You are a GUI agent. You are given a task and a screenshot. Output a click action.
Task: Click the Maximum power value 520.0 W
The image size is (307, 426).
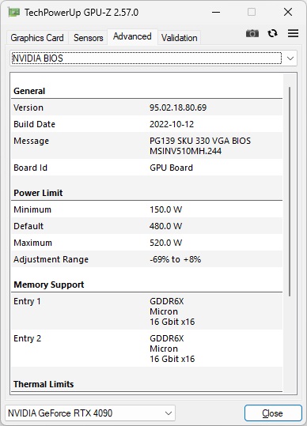point(165,243)
